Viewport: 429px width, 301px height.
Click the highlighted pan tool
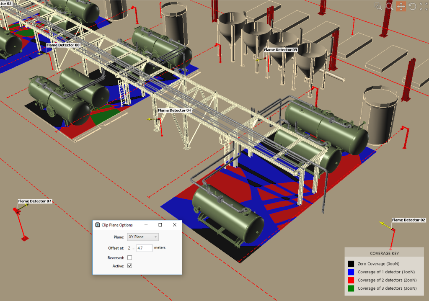(x=401, y=6)
